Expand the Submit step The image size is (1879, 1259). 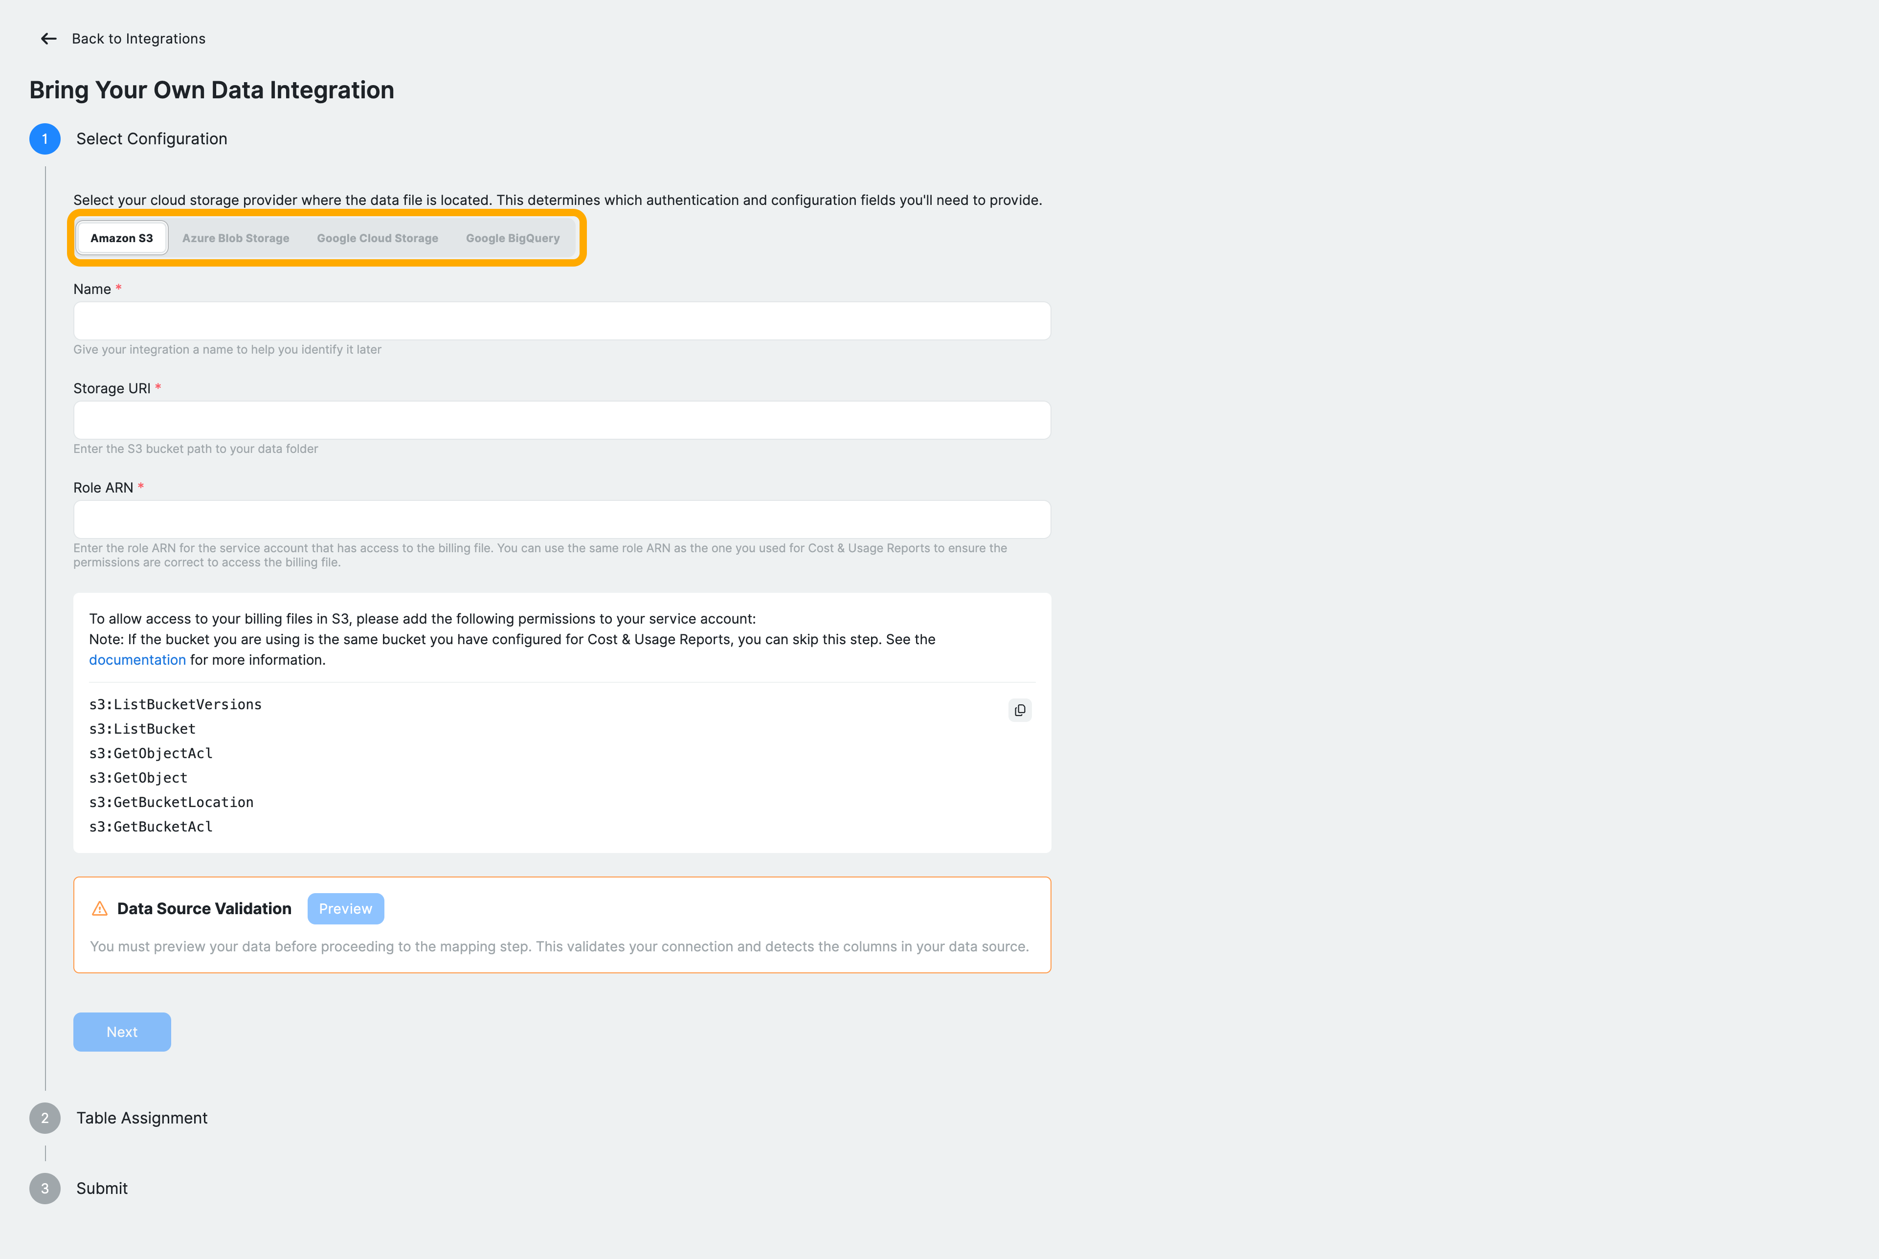pyautogui.click(x=102, y=1189)
